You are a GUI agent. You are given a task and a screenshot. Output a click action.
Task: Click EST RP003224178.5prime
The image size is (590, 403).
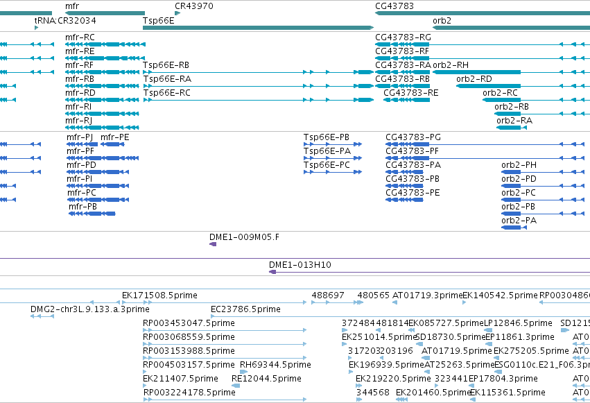[x=225, y=400]
